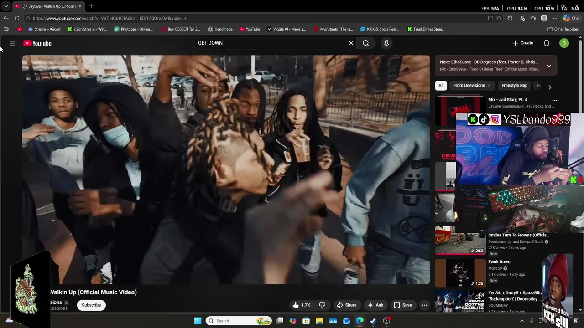Subscribe to the channel
This screenshot has width=584, height=328.
click(x=91, y=305)
